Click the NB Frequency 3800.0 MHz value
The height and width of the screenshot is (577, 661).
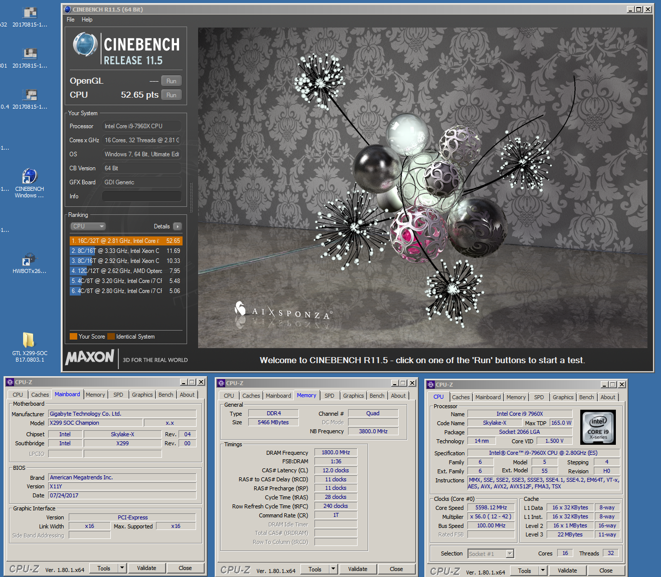pos(373,431)
